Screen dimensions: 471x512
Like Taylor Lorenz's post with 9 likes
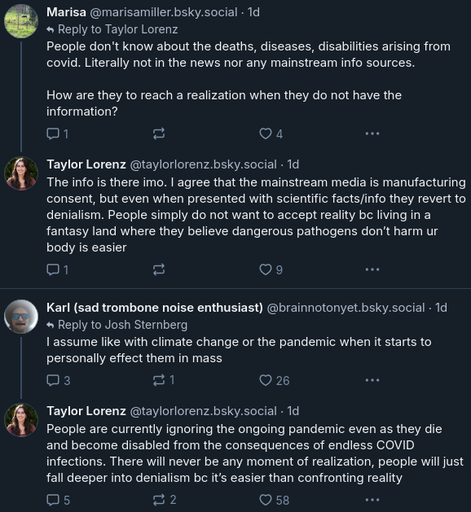[x=271, y=269]
